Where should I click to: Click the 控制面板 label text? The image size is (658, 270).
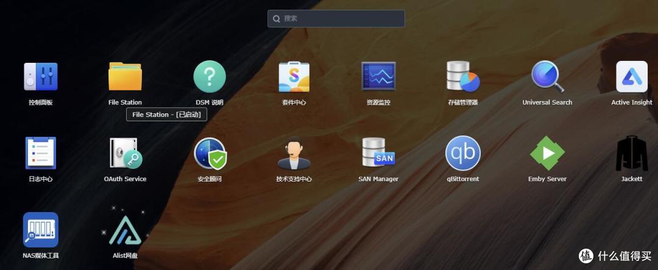point(41,102)
